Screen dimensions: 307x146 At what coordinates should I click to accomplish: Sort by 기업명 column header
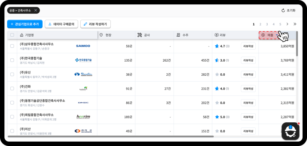click(x=57, y=35)
